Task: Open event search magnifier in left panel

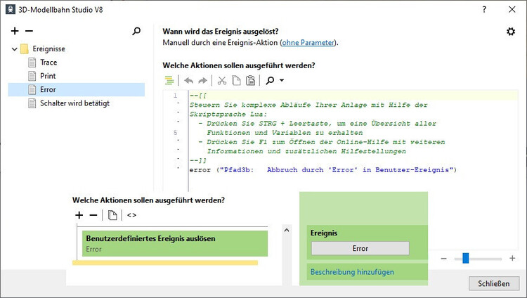Action: click(x=136, y=31)
